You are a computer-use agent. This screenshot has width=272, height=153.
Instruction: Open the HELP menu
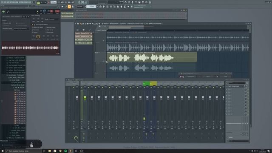coord(30,2)
